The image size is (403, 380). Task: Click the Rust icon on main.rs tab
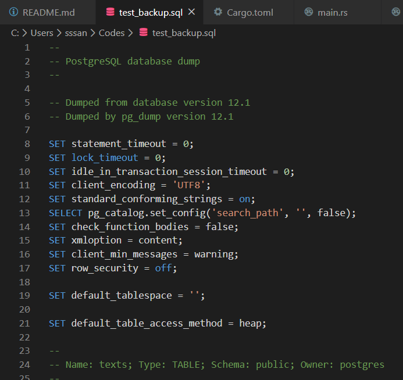click(309, 12)
